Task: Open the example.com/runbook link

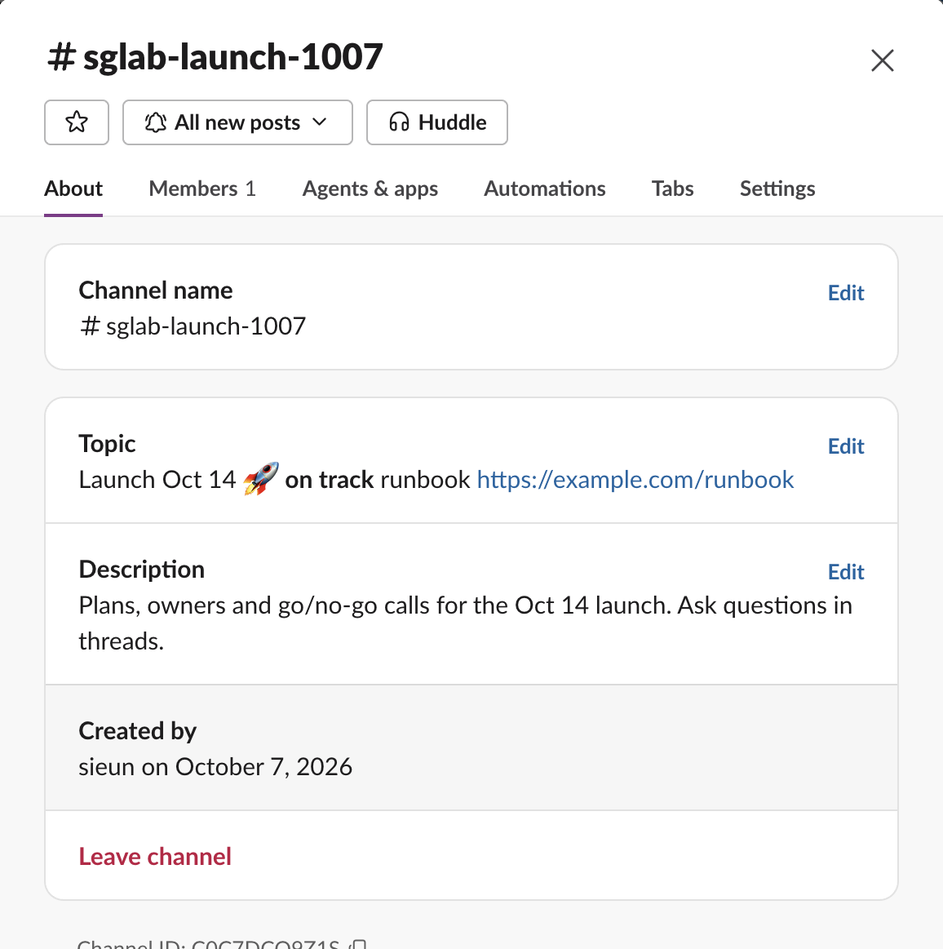Action: tap(635, 480)
